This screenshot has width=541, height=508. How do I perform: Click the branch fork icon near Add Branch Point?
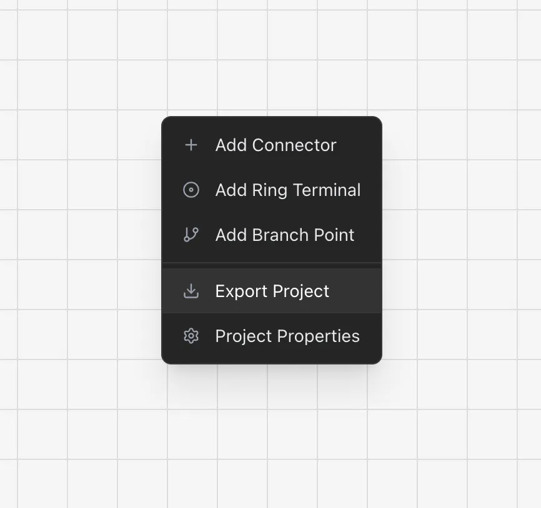pos(191,235)
